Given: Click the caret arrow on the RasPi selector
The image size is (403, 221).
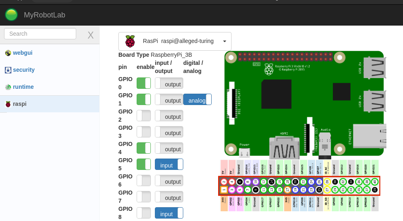Looking at the screenshot, I should [x=225, y=41].
